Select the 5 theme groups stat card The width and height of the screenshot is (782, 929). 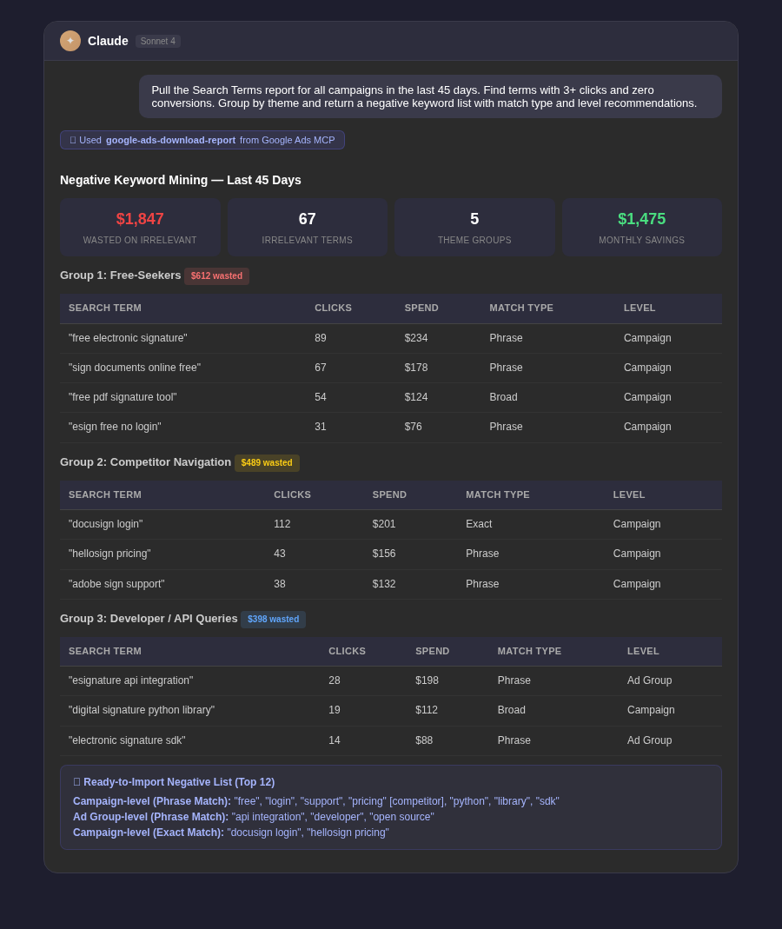[474, 227]
